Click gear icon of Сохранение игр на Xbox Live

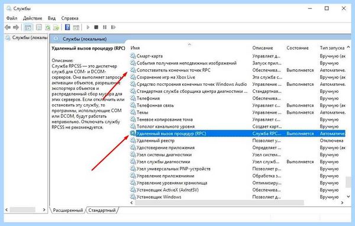click(133, 77)
